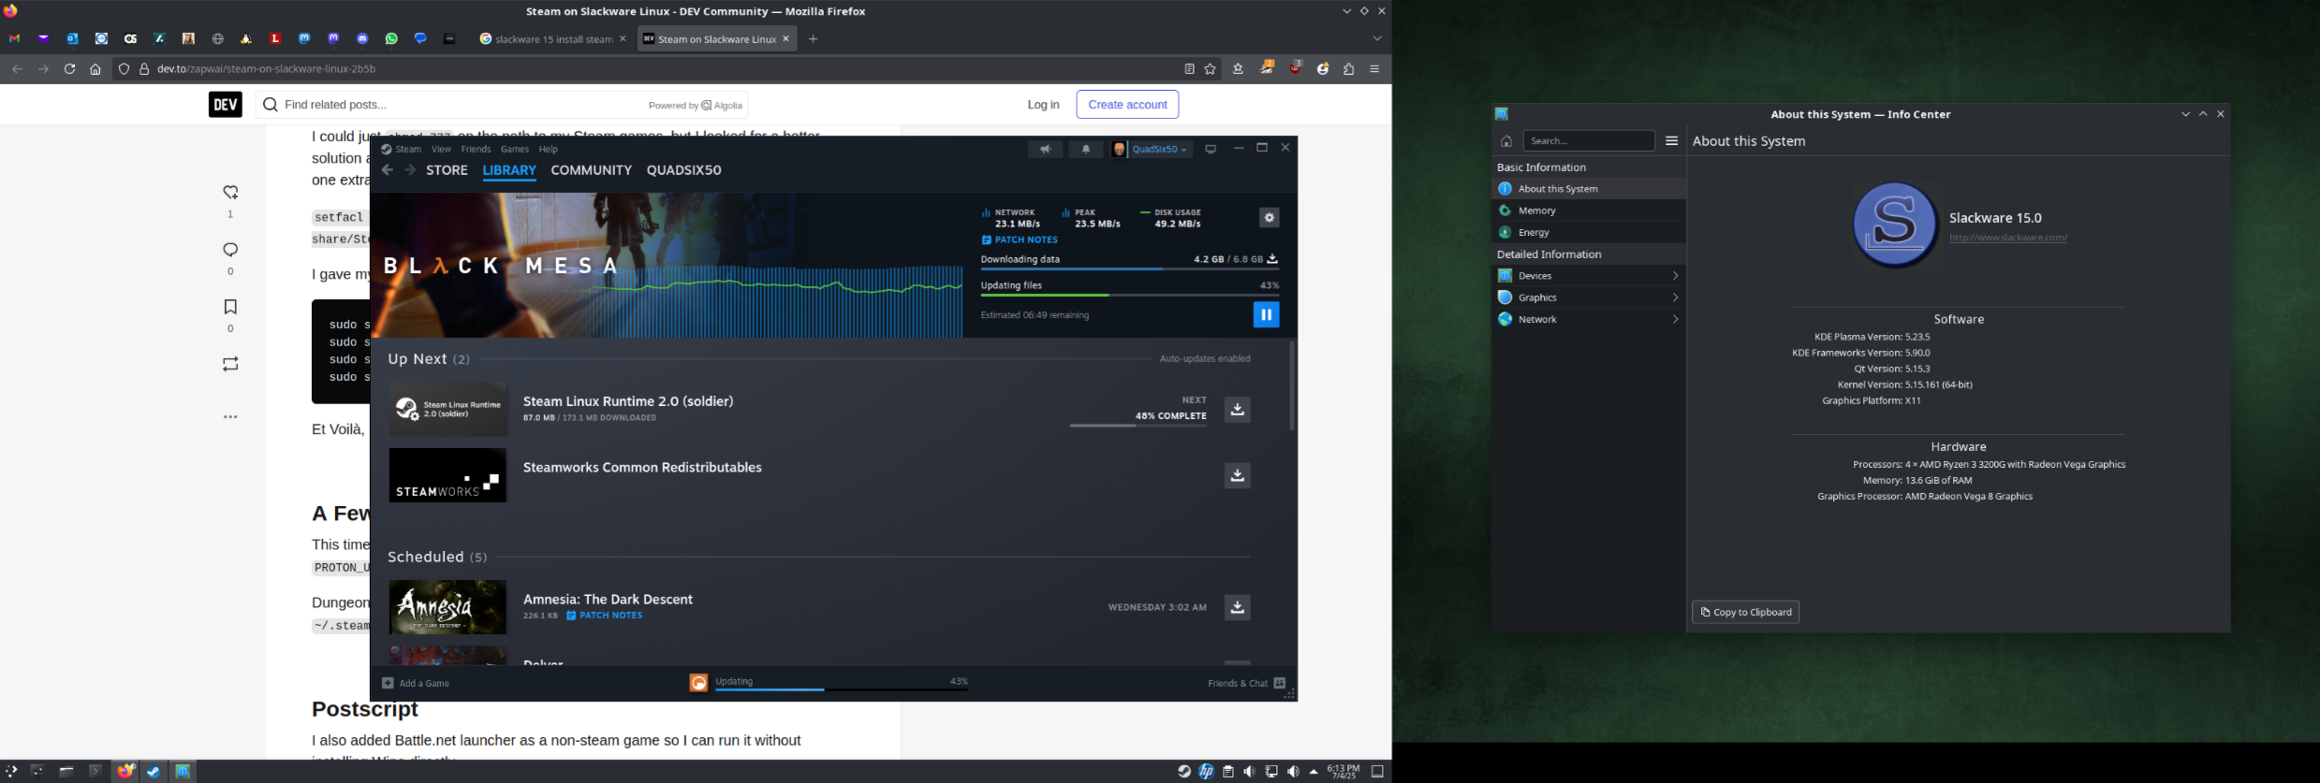Go to the Firefox home page
Image resolution: width=2320 pixels, height=783 pixels.
(95, 68)
